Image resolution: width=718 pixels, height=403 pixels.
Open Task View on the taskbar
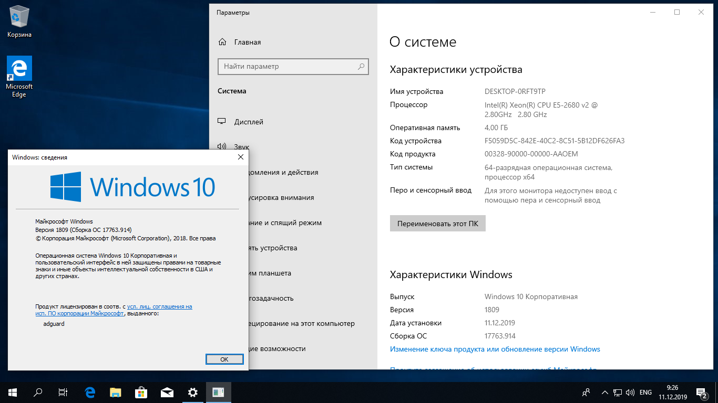coord(63,392)
